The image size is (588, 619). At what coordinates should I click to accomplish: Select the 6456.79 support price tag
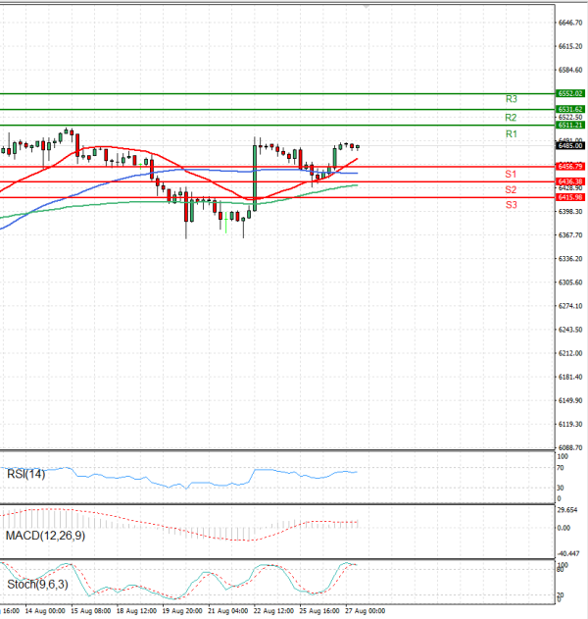tap(570, 167)
